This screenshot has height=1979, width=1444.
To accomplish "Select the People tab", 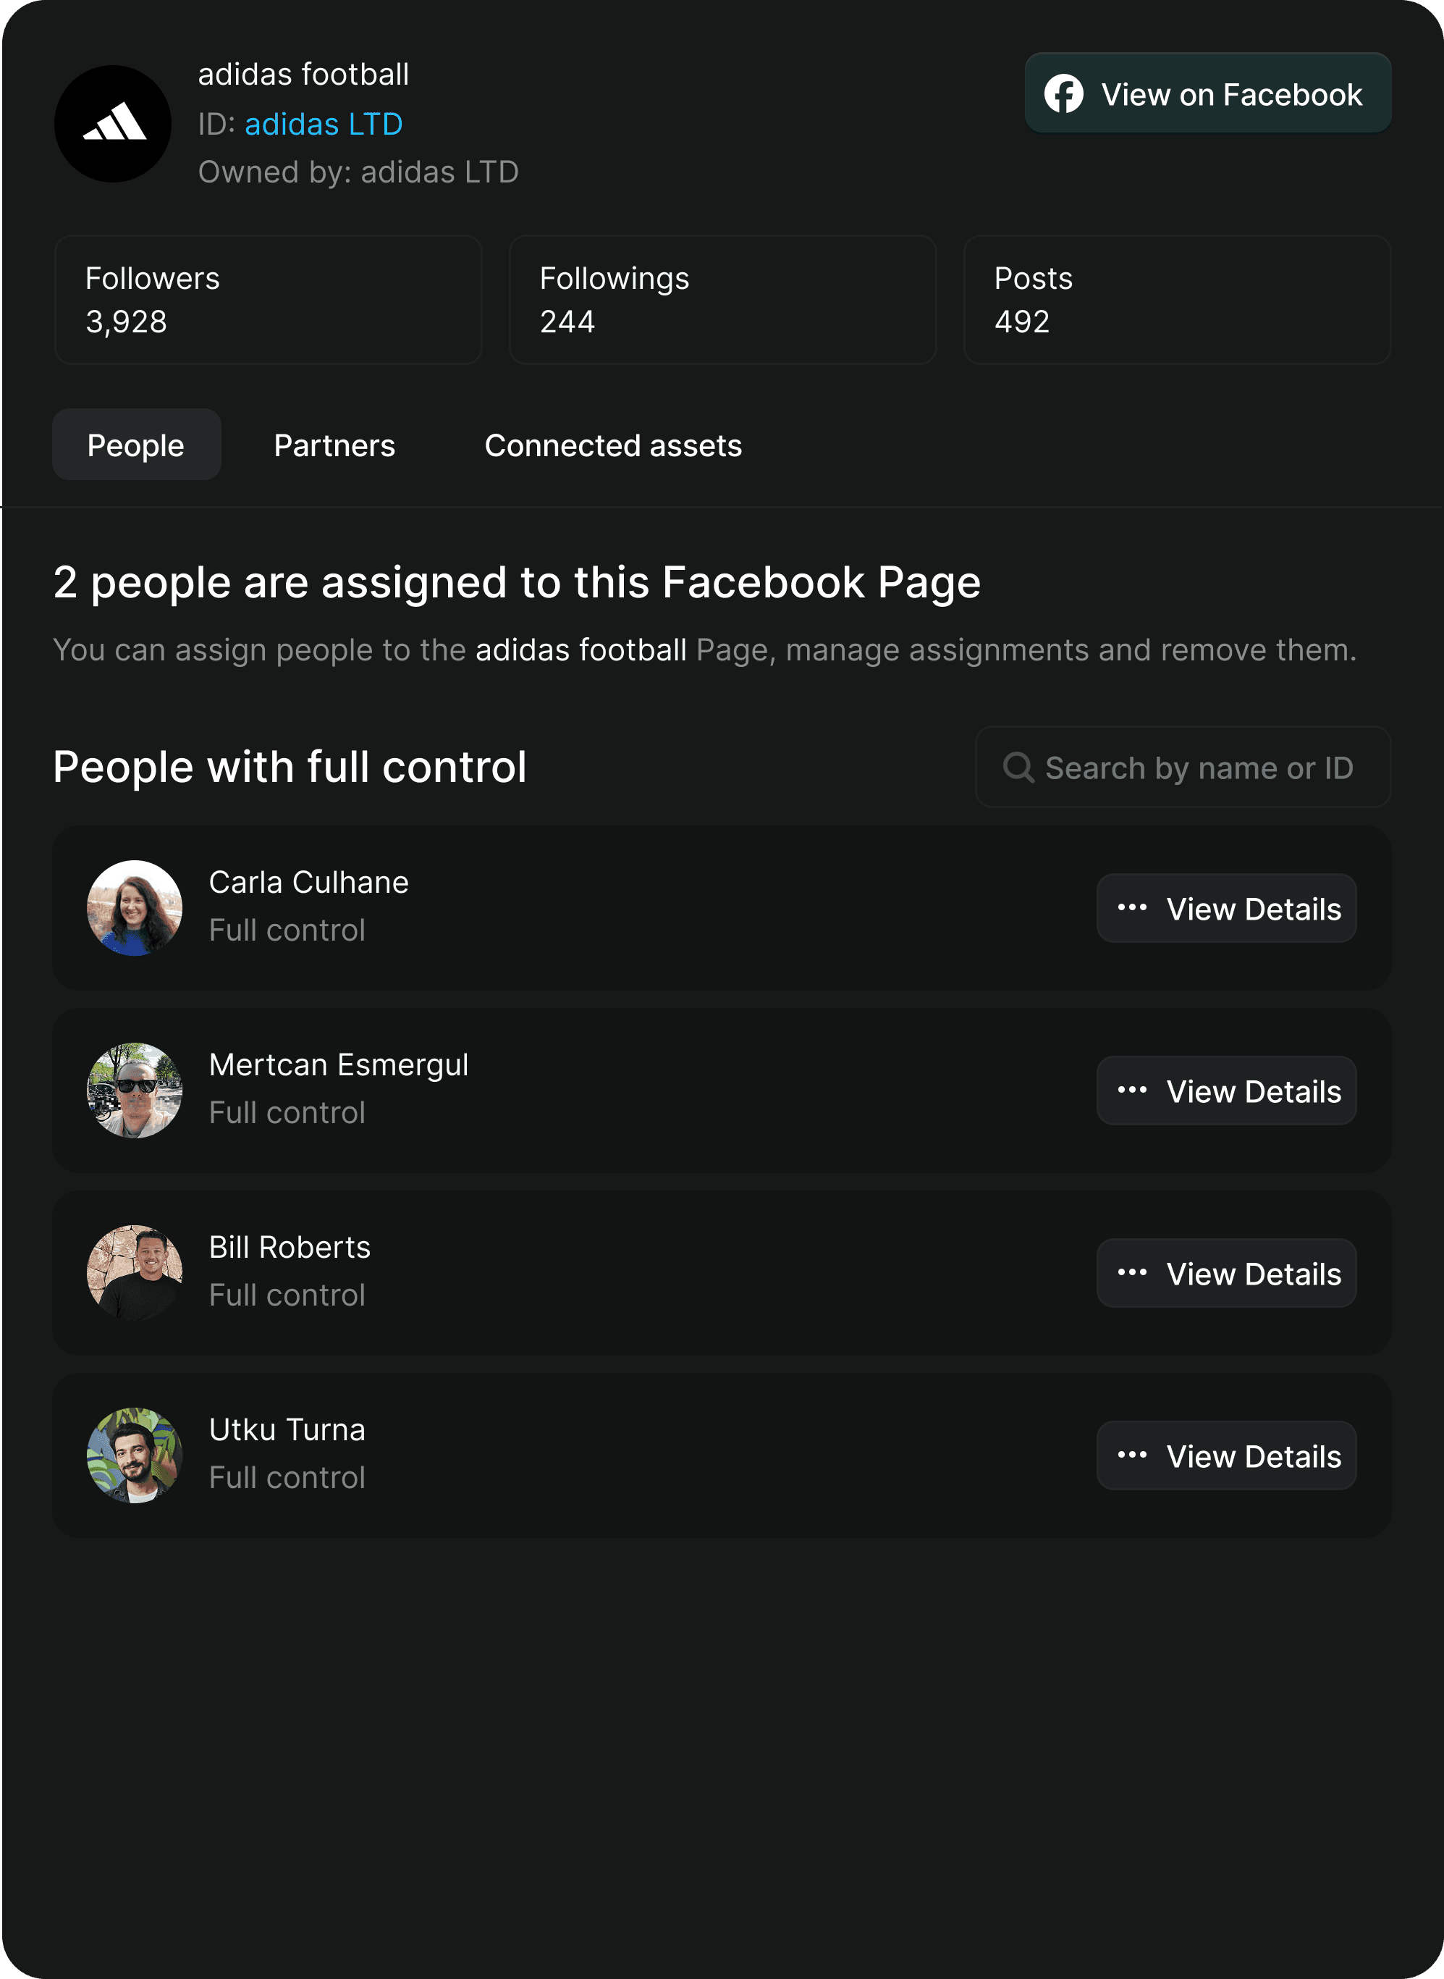I will (136, 445).
